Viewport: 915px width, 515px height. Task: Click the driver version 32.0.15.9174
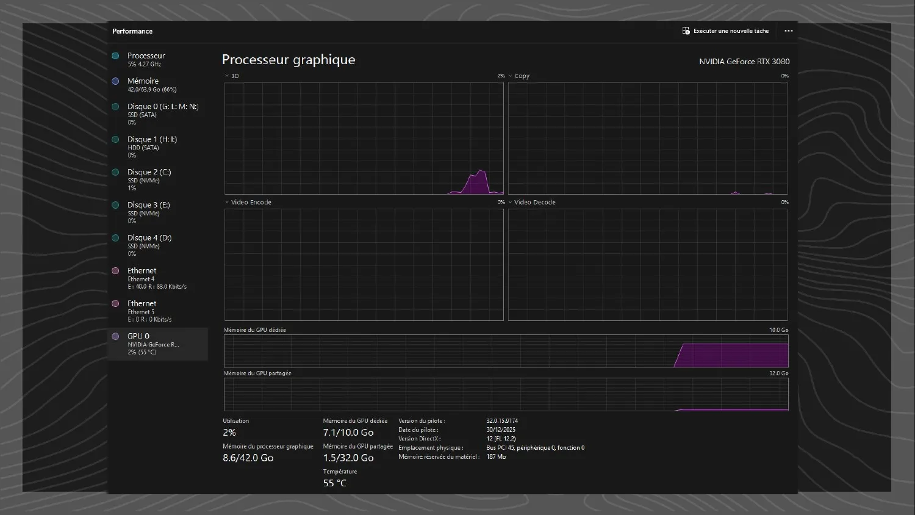502,421
